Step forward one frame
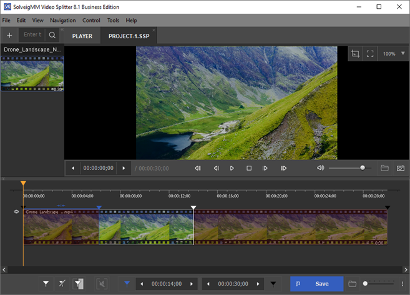 (265, 168)
